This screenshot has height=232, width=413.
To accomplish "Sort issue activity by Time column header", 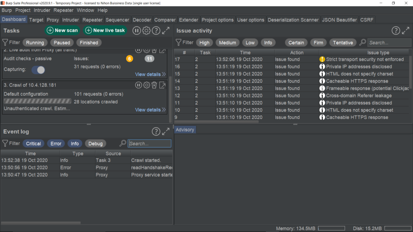I will click(x=245, y=53).
